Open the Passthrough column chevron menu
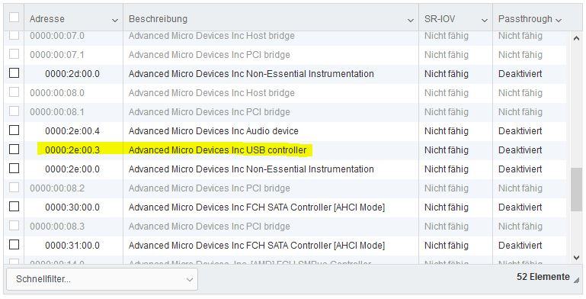Screen dimensions: 586x299 point(559,20)
